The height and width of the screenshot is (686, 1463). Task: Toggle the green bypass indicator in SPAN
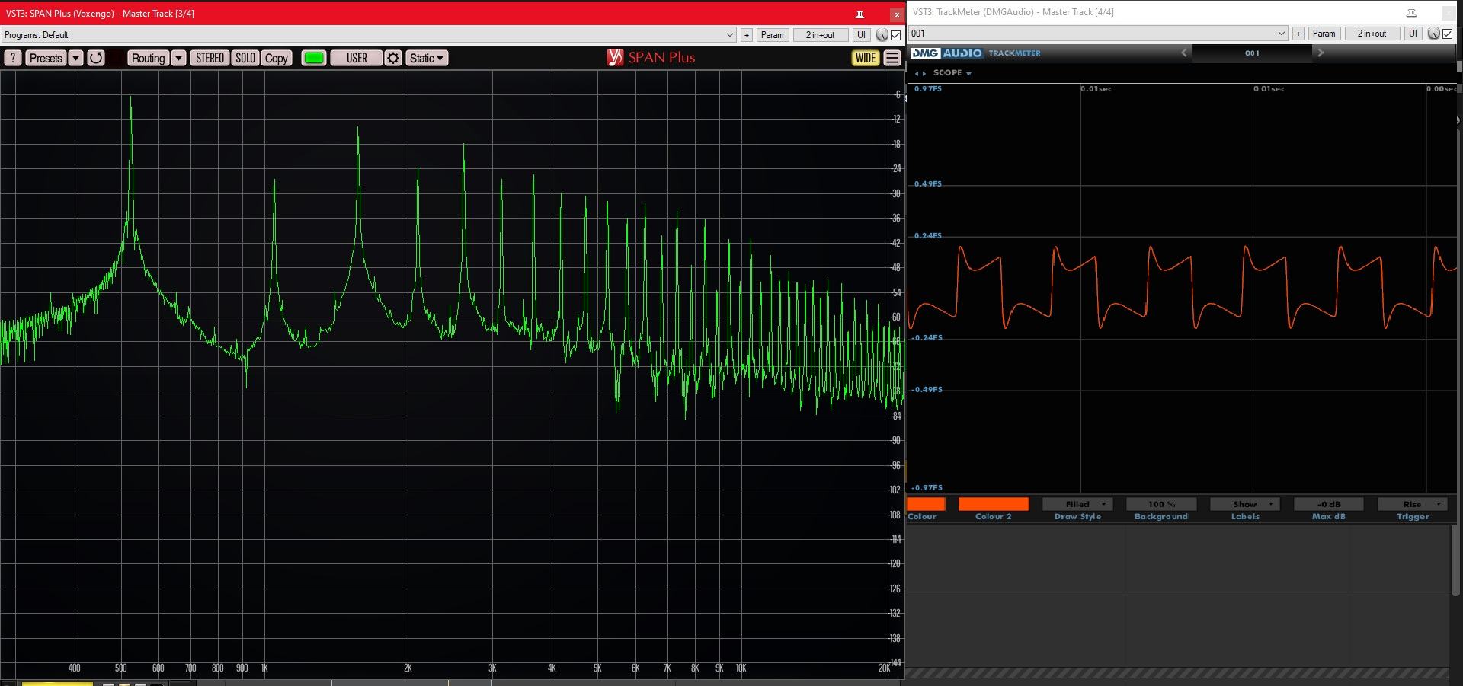point(313,58)
